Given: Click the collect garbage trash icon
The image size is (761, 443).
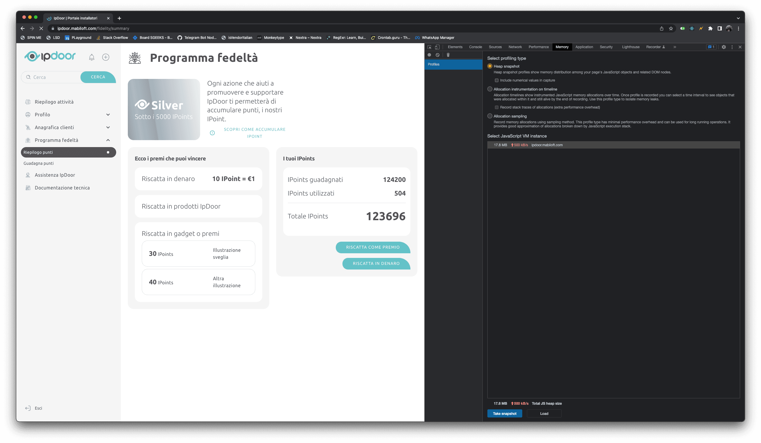Looking at the screenshot, I should (448, 55).
